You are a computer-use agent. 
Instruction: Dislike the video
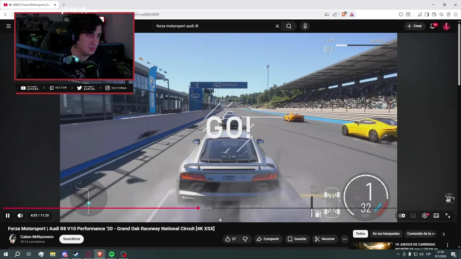click(x=245, y=239)
